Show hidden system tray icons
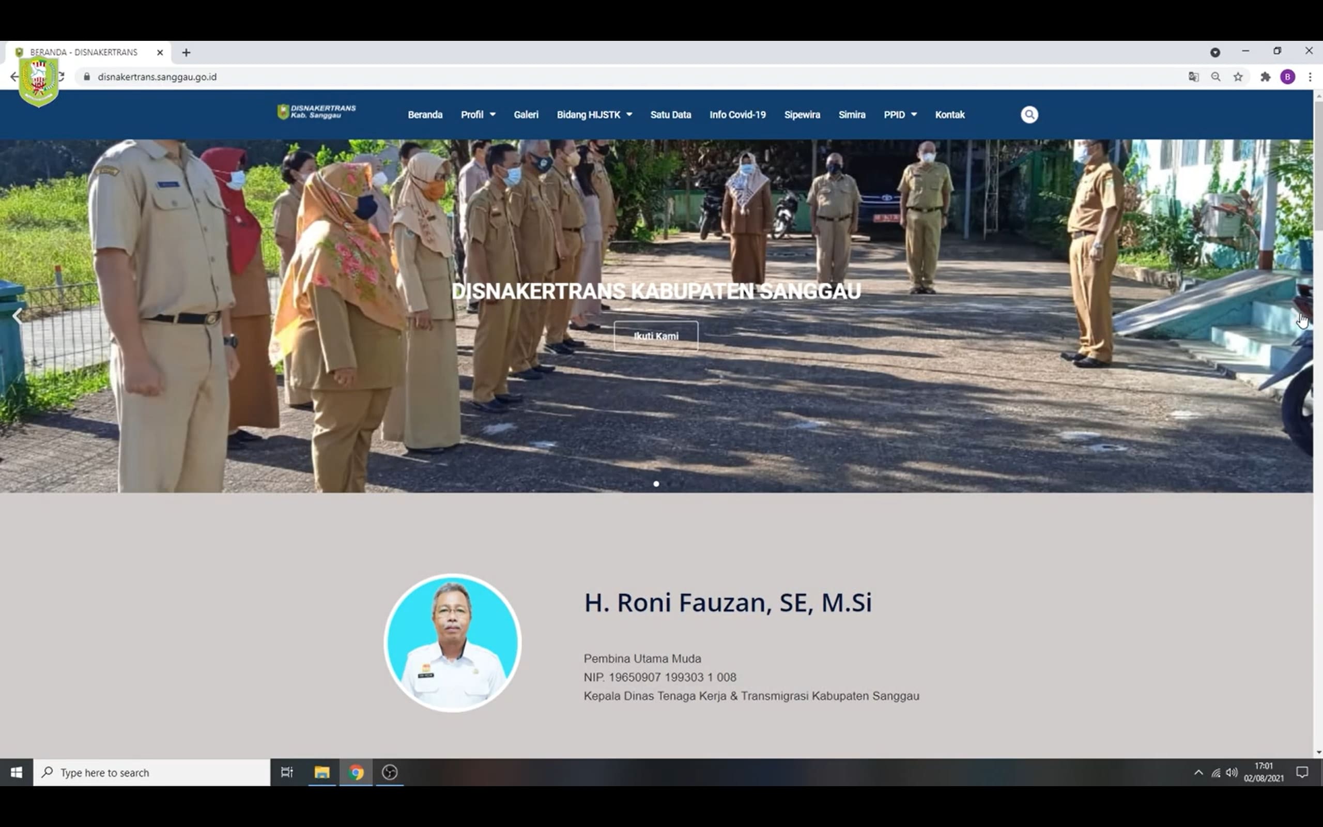 point(1198,772)
